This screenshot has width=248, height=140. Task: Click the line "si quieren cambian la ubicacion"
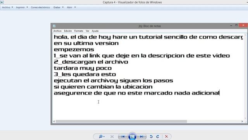point(103,87)
